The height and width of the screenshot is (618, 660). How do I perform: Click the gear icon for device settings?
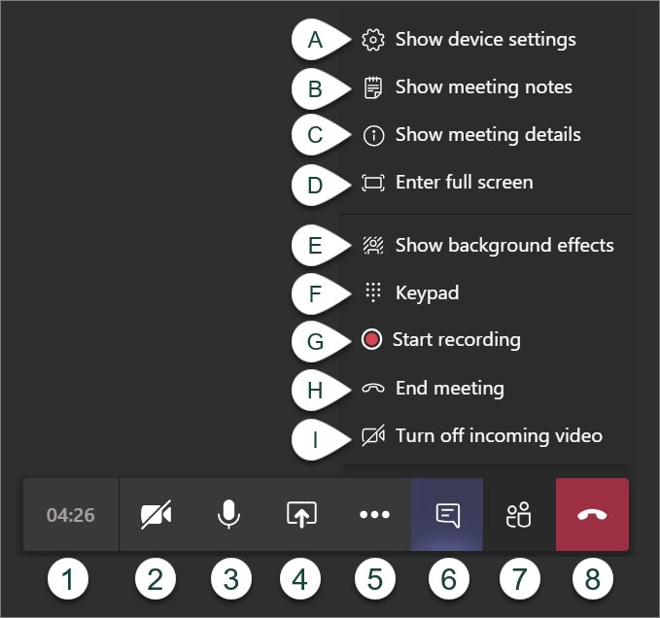coord(372,40)
